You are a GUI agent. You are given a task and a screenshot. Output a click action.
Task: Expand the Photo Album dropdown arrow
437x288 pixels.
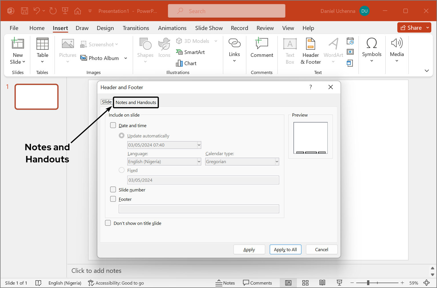coord(126,58)
